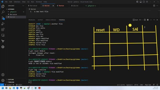This screenshot has width=160, height=90.
Task: Select file1.txt.txt in Explorer tree
Action: [x=16, y=14]
